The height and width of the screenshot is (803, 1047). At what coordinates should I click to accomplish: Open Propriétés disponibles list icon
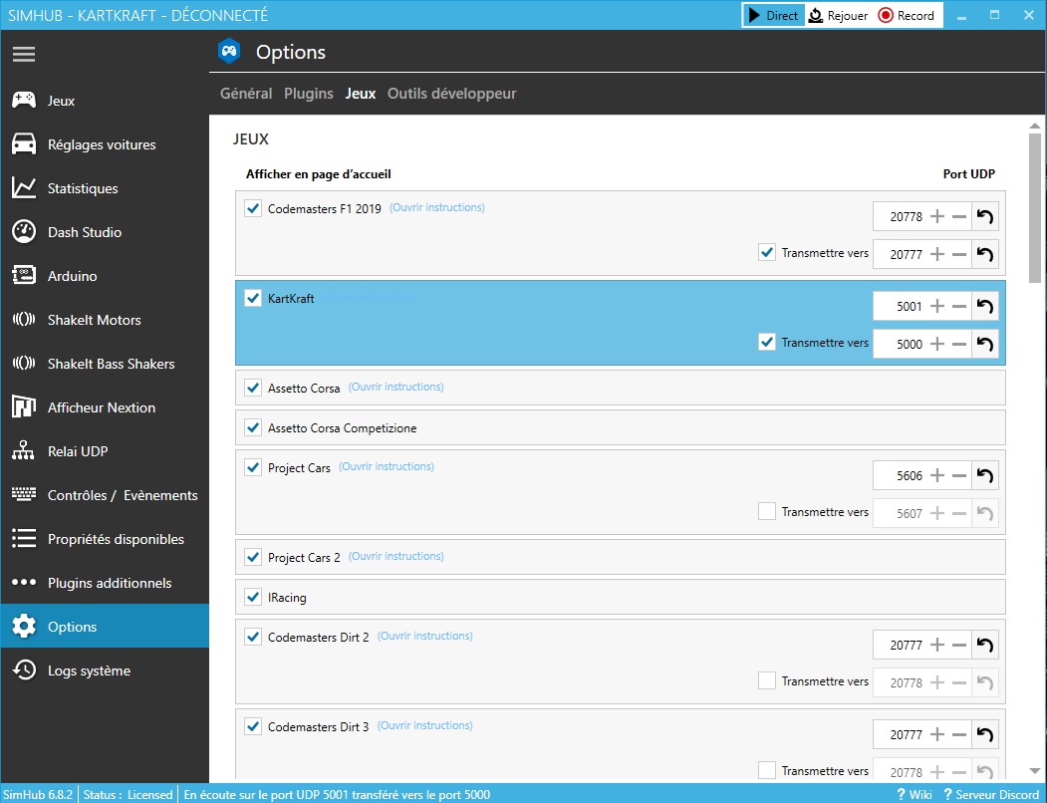(x=24, y=538)
